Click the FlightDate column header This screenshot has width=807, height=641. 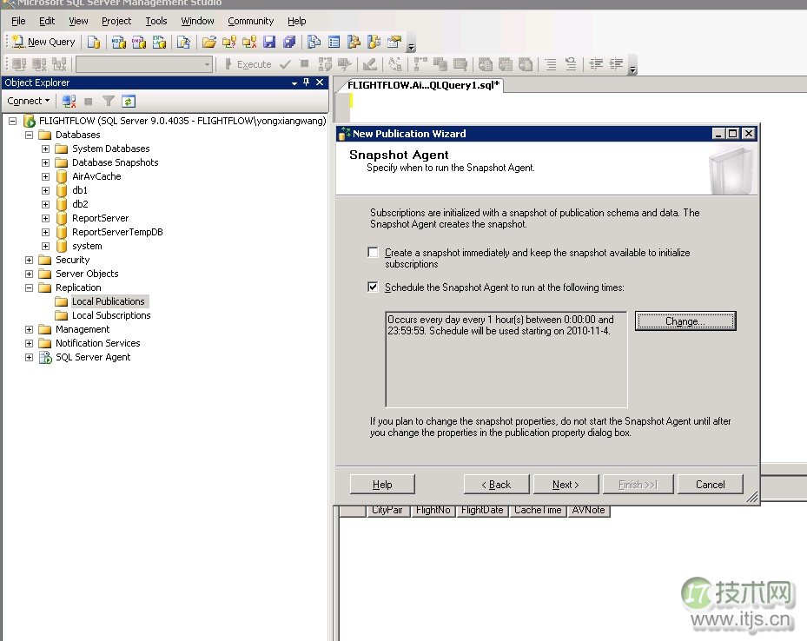(x=482, y=511)
